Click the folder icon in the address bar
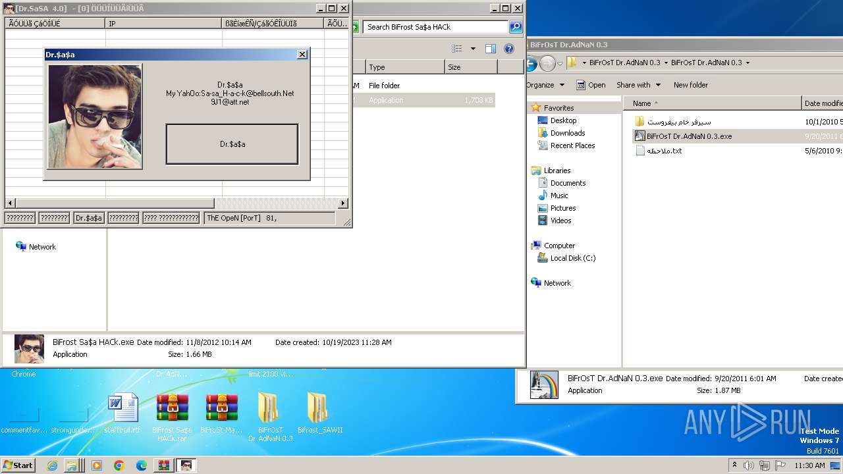This screenshot has height=474, width=843. tap(572, 63)
